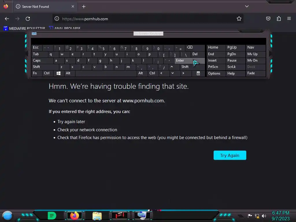Click the Insert key on keyboard

tap(216, 60)
